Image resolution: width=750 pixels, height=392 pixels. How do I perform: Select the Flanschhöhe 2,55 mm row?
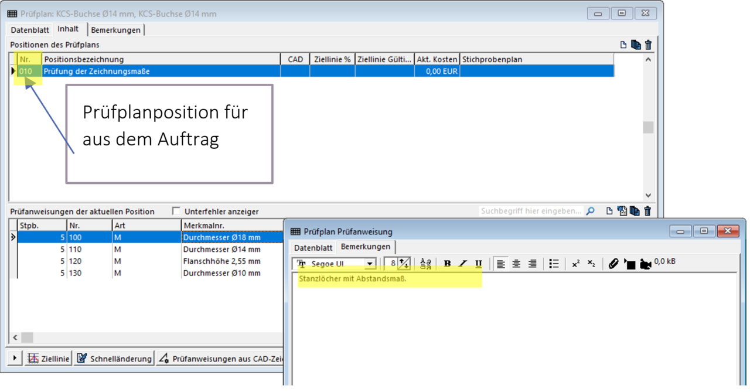pos(221,261)
